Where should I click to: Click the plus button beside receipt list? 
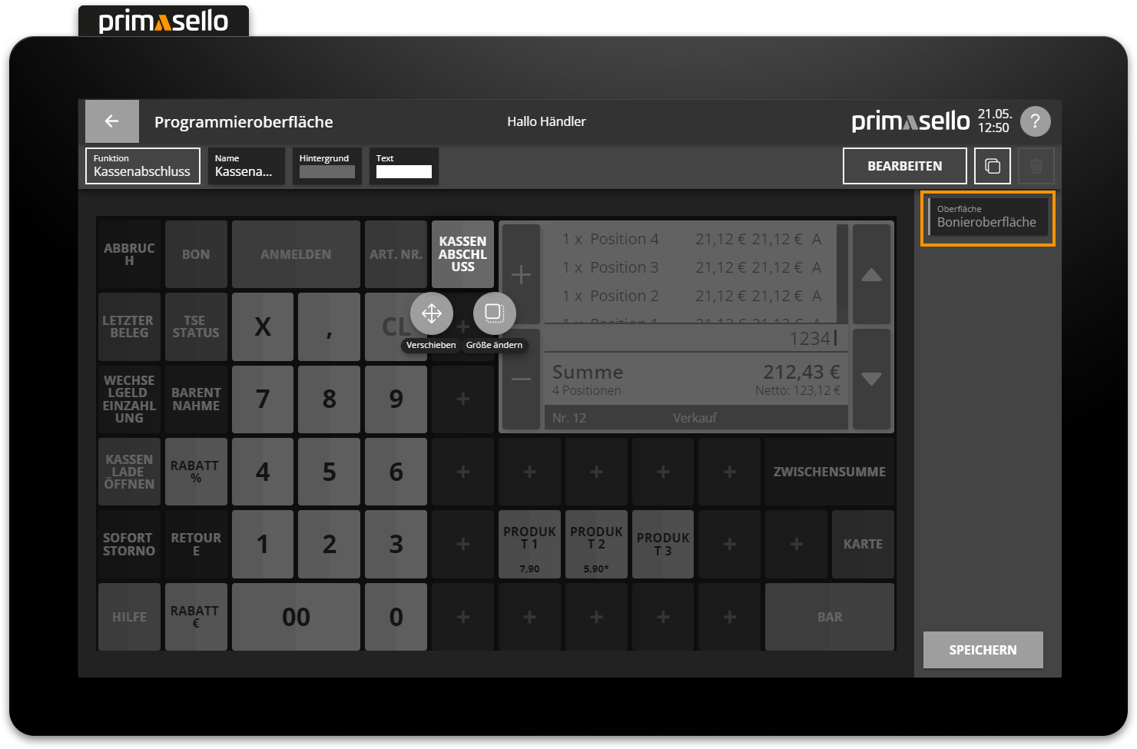tap(521, 274)
